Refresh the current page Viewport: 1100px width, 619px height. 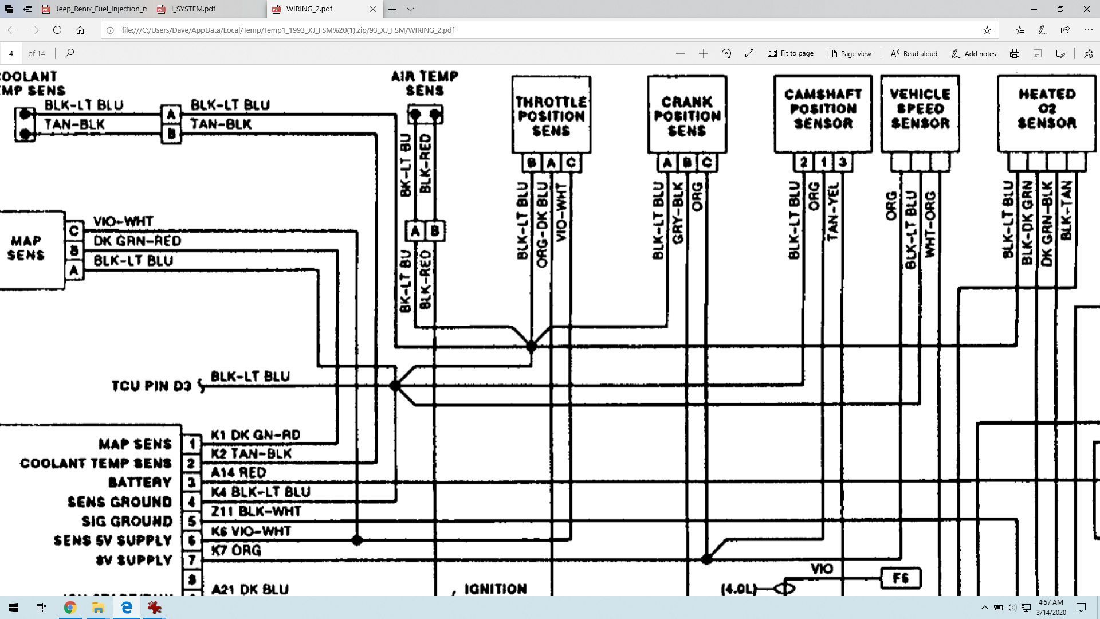pos(57,30)
